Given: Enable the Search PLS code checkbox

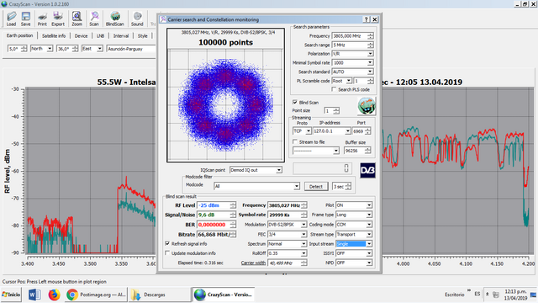Looking at the screenshot, I should 334,89.
